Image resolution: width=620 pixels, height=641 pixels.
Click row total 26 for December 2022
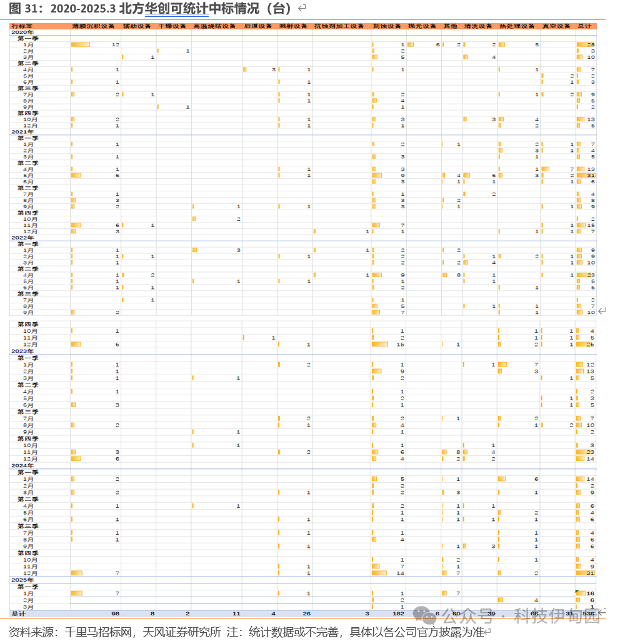pyautogui.click(x=591, y=345)
